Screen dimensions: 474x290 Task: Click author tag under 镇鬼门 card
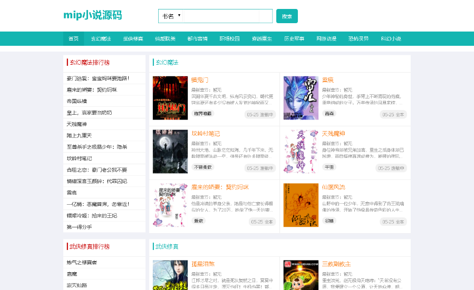[x=203, y=114]
